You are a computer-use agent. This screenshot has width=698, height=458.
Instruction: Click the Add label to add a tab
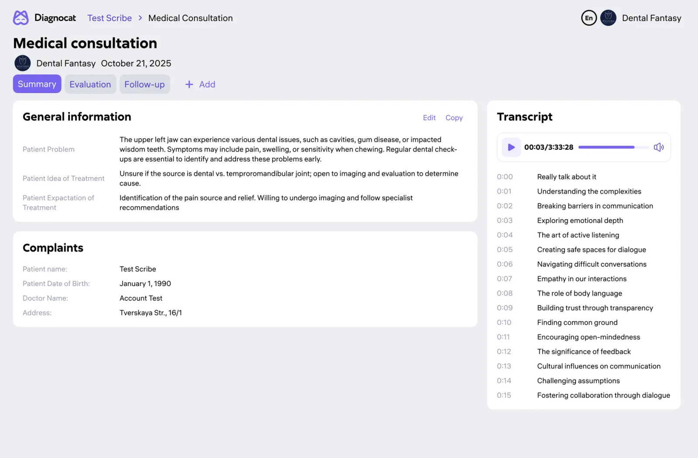(x=207, y=84)
